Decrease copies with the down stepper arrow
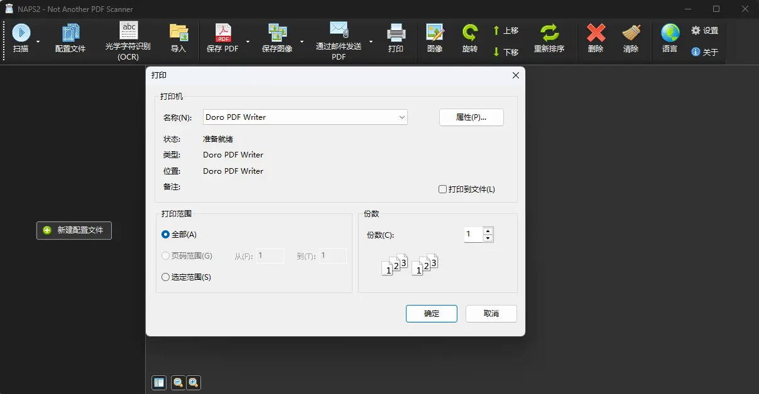759x394 pixels. [x=488, y=238]
